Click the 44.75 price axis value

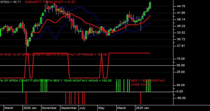tap(181, 6)
